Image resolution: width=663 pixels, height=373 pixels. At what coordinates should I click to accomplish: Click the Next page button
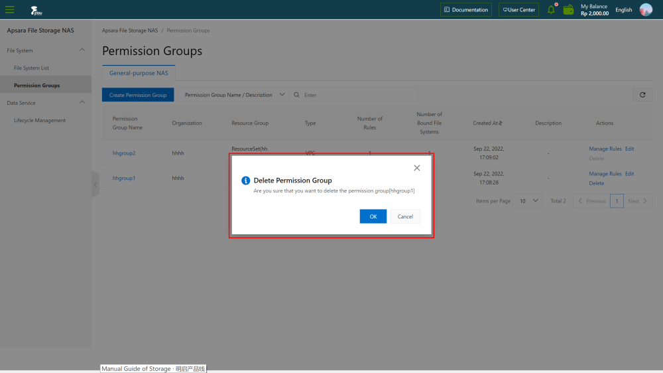coord(638,200)
